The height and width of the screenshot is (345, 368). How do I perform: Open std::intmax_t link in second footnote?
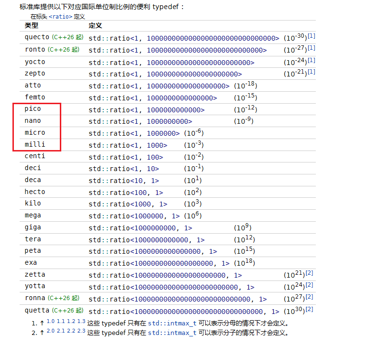(172, 333)
